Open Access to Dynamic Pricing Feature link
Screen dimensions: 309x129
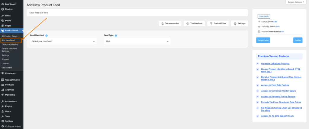coord(278,97)
